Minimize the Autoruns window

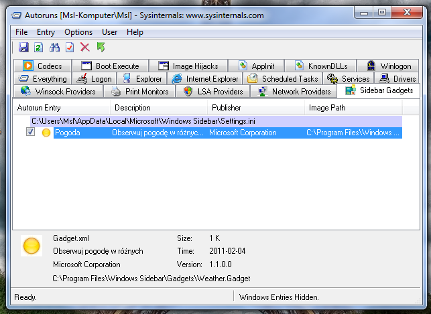coord(364,13)
